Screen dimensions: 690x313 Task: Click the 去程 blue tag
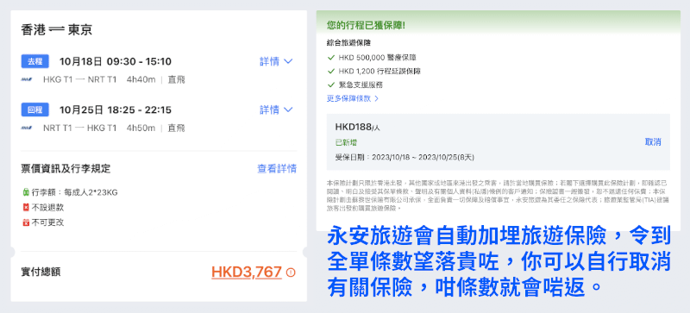(34, 61)
